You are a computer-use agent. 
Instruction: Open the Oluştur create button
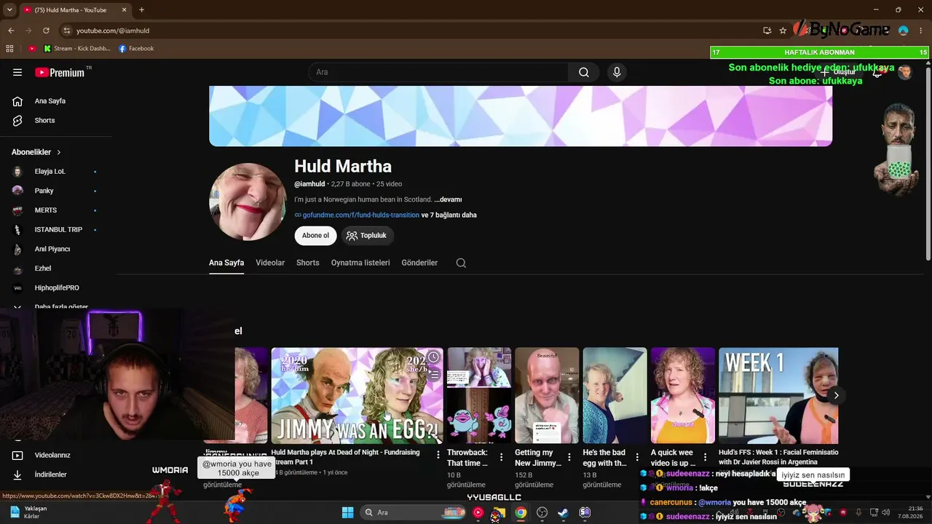(839, 72)
